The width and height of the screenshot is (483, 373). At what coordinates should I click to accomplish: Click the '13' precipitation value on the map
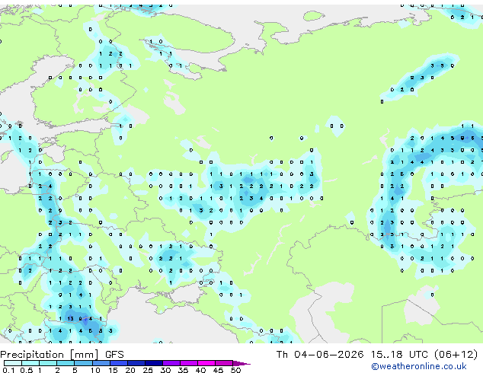click(70, 318)
